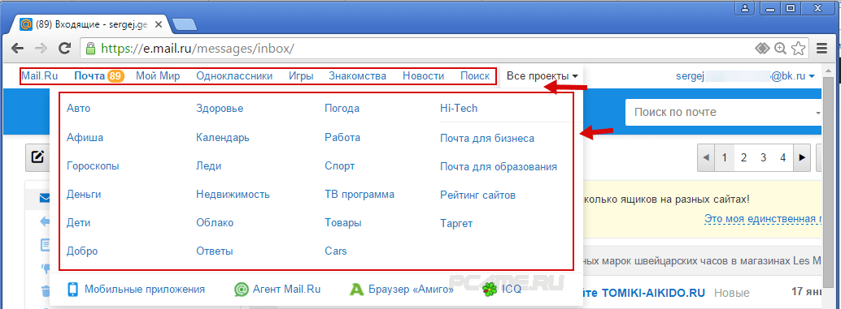Open the Добро link
This screenshot has height=309, width=841.
point(82,251)
